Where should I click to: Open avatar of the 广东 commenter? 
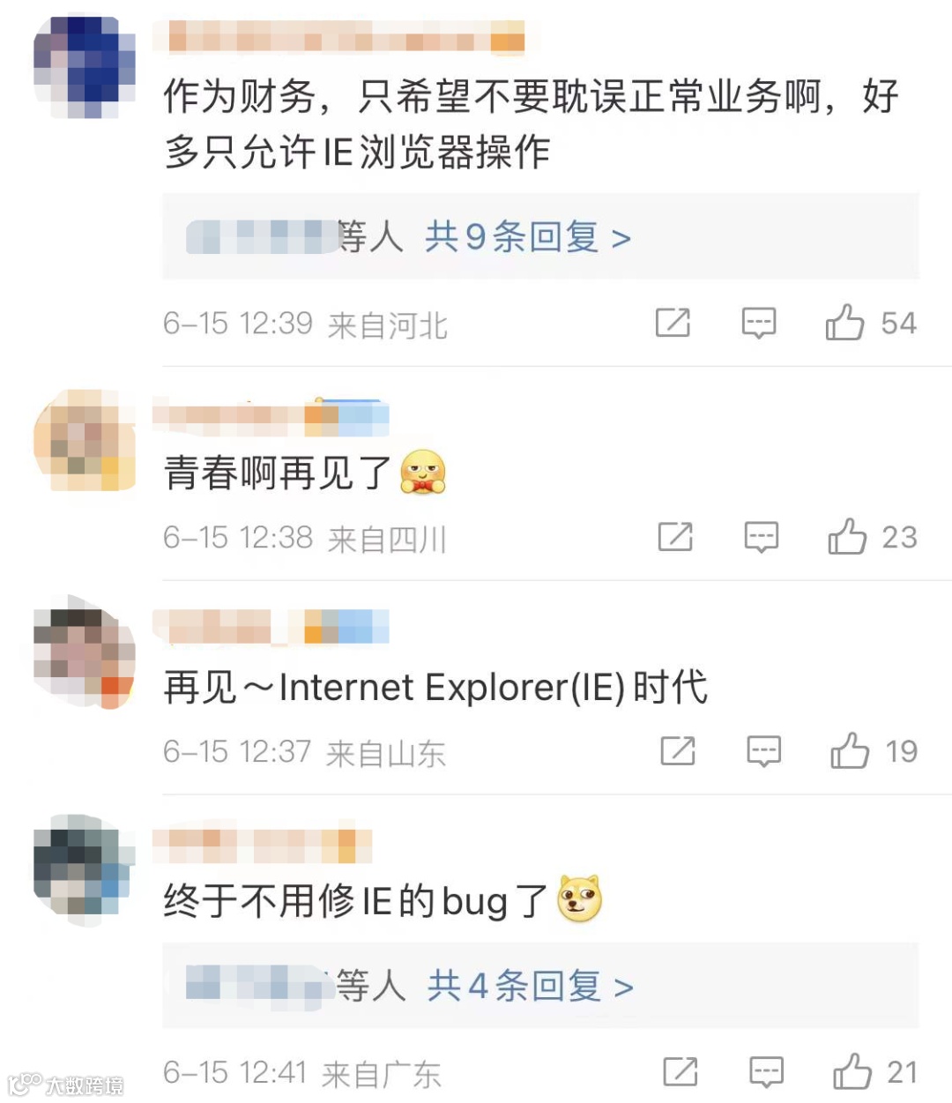click(85, 869)
